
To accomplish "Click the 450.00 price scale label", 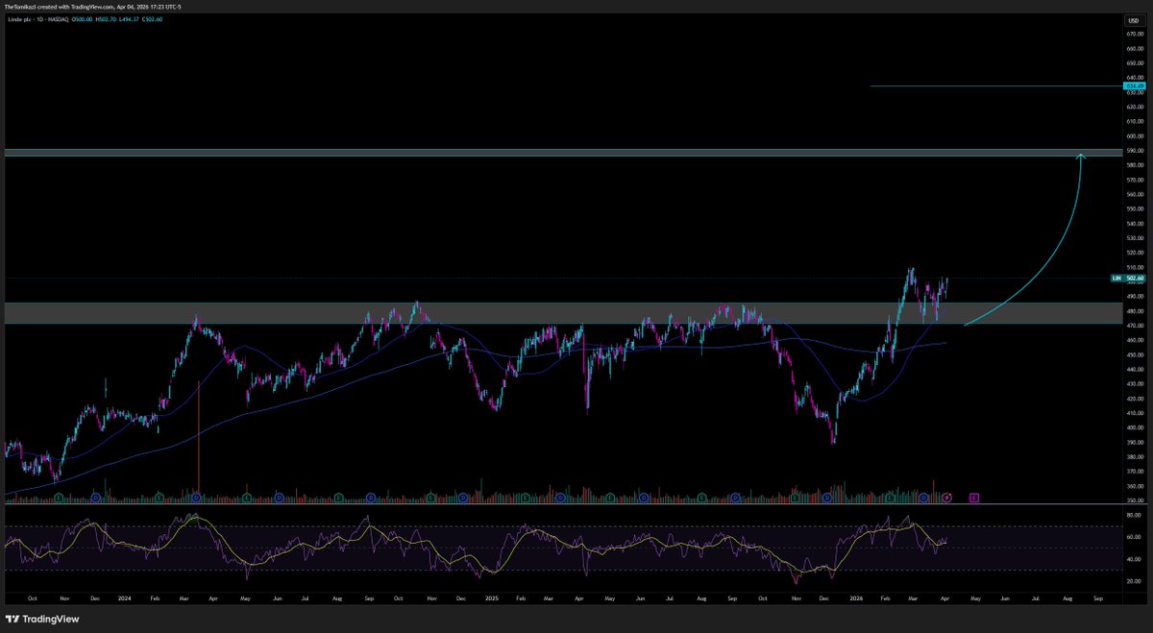I will point(1135,354).
